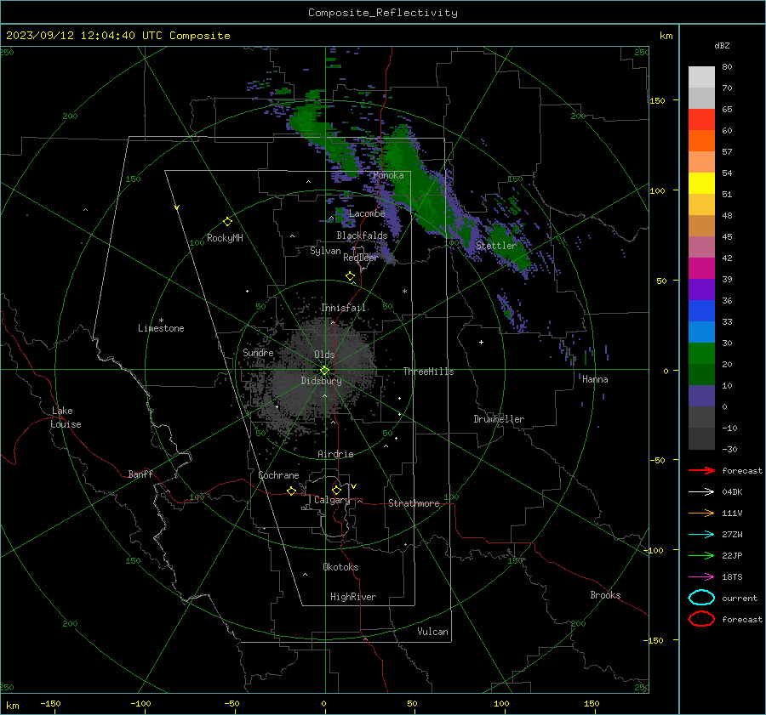Click the yellow diamond marker below Cochrane
Screen dimensions: 766x715
click(x=291, y=491)
